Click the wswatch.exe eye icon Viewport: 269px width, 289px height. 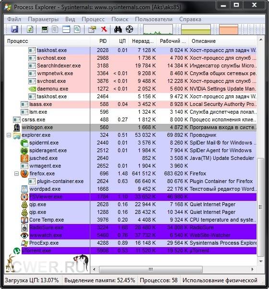[24, 236]
